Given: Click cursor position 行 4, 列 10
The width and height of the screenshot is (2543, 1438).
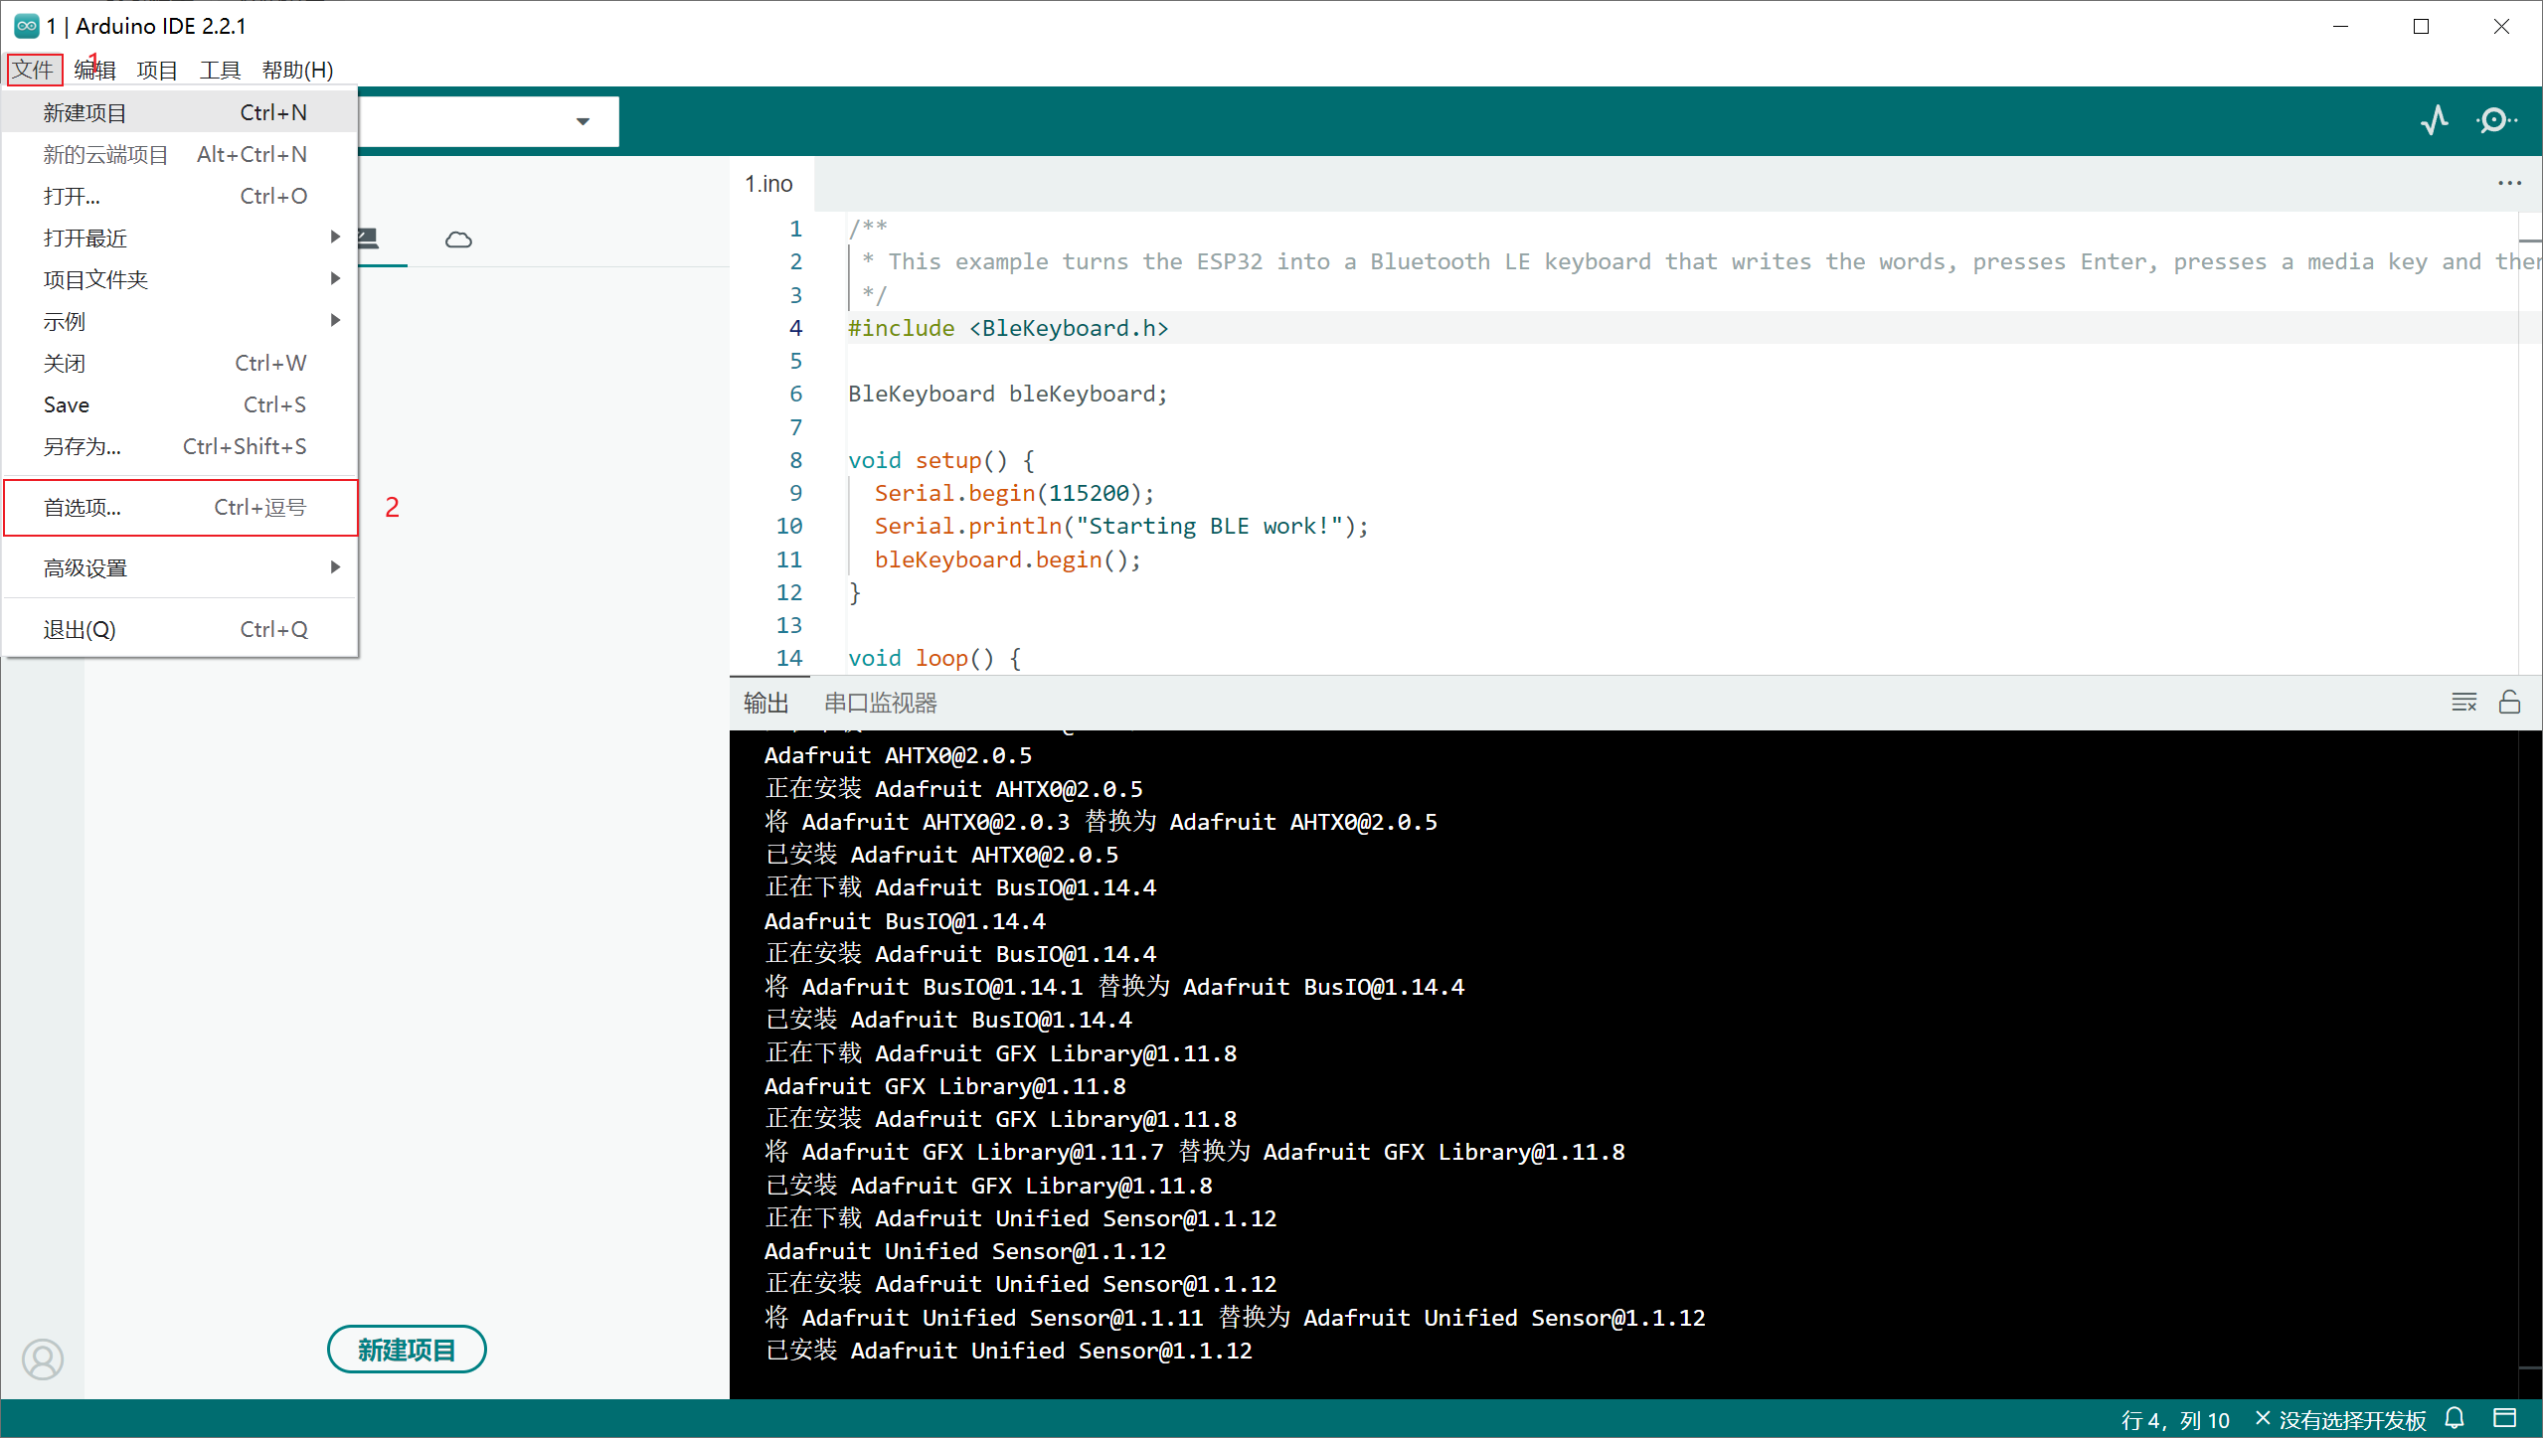Looking at the screenshot, I should pyautogui.click(x=2175, y=1419).
